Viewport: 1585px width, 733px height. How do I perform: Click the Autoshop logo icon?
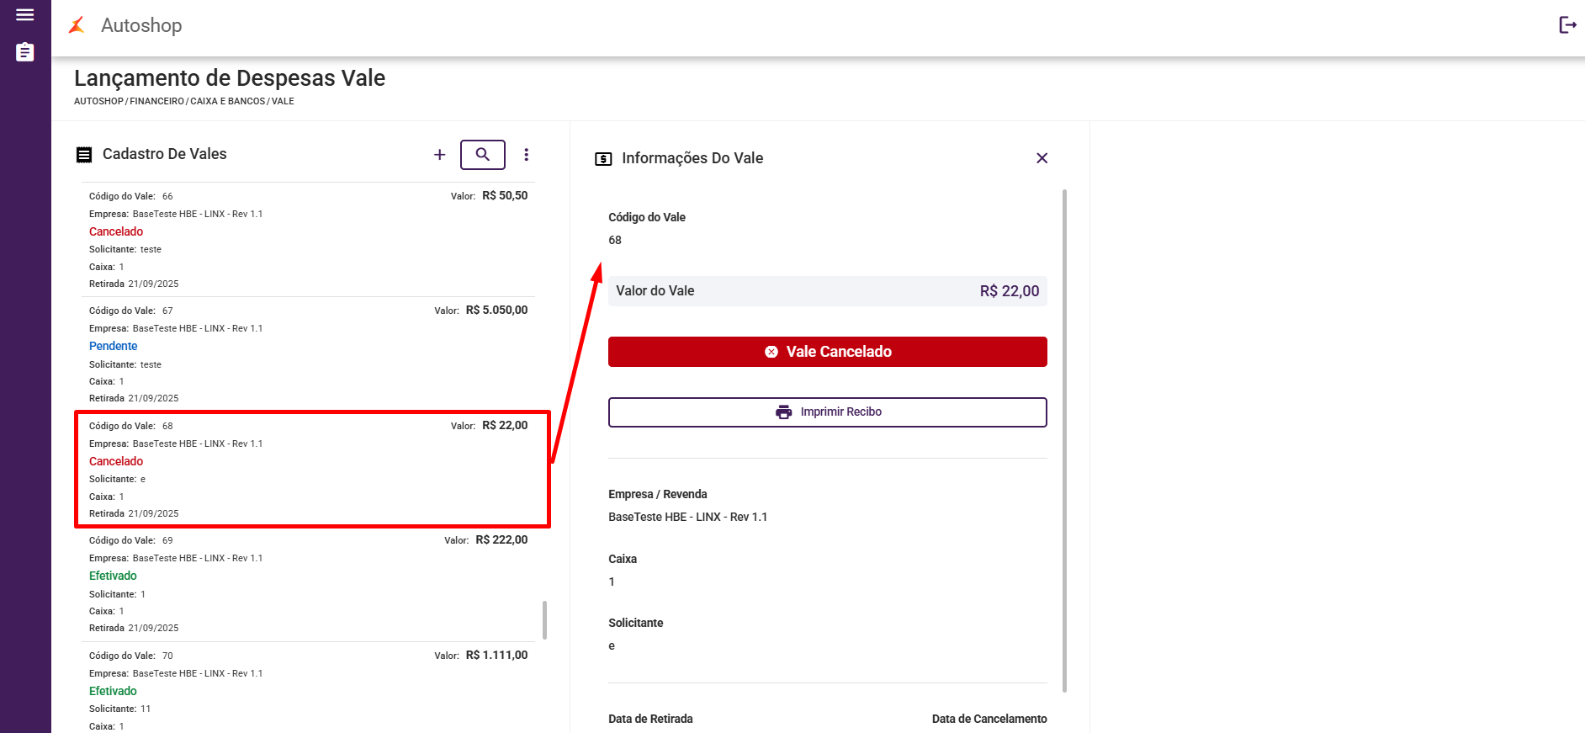click(x=77, y=25)
